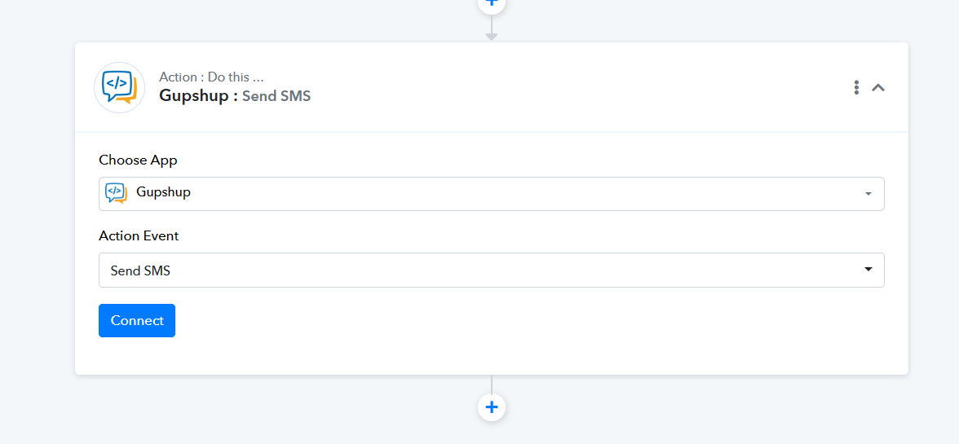Image resolution: width=959 pixels, height=444 pixels.
Task: Add a step using the bottom plus button
Action: tap(491, 407)
